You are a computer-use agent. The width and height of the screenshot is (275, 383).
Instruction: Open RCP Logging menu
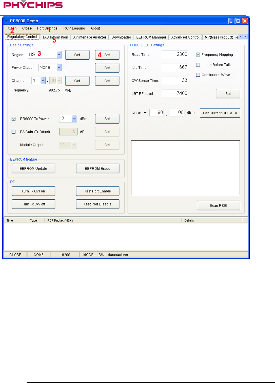[74, 28]
